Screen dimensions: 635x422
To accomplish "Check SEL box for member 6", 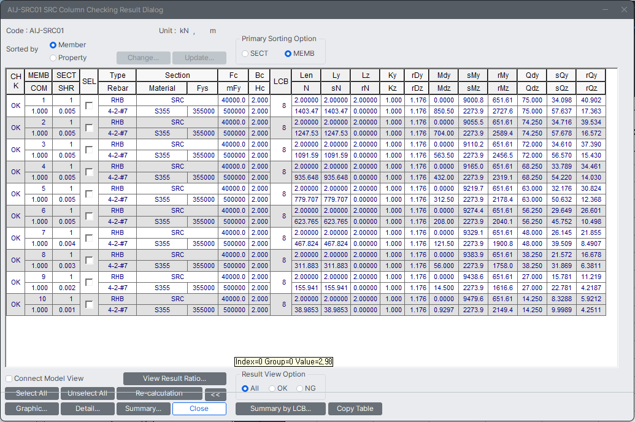I will (89, 217).
